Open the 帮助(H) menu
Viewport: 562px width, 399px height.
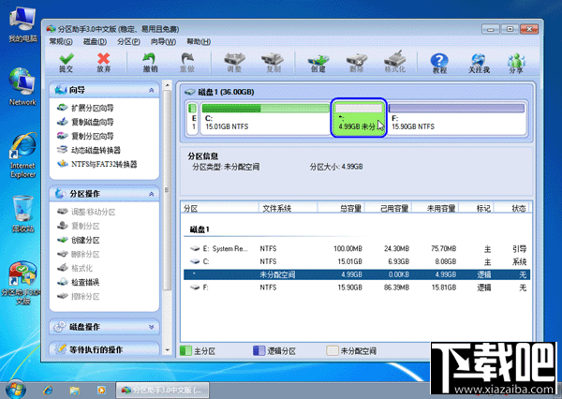pyautogui.click(x=198, y=42)
